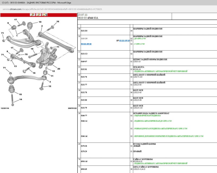Click callout 14 beside the long bolt

pos(21,99)
